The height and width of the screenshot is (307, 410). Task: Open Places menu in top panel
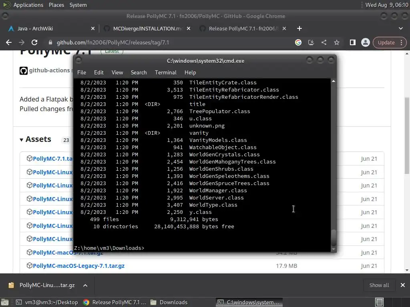point(56,5)
